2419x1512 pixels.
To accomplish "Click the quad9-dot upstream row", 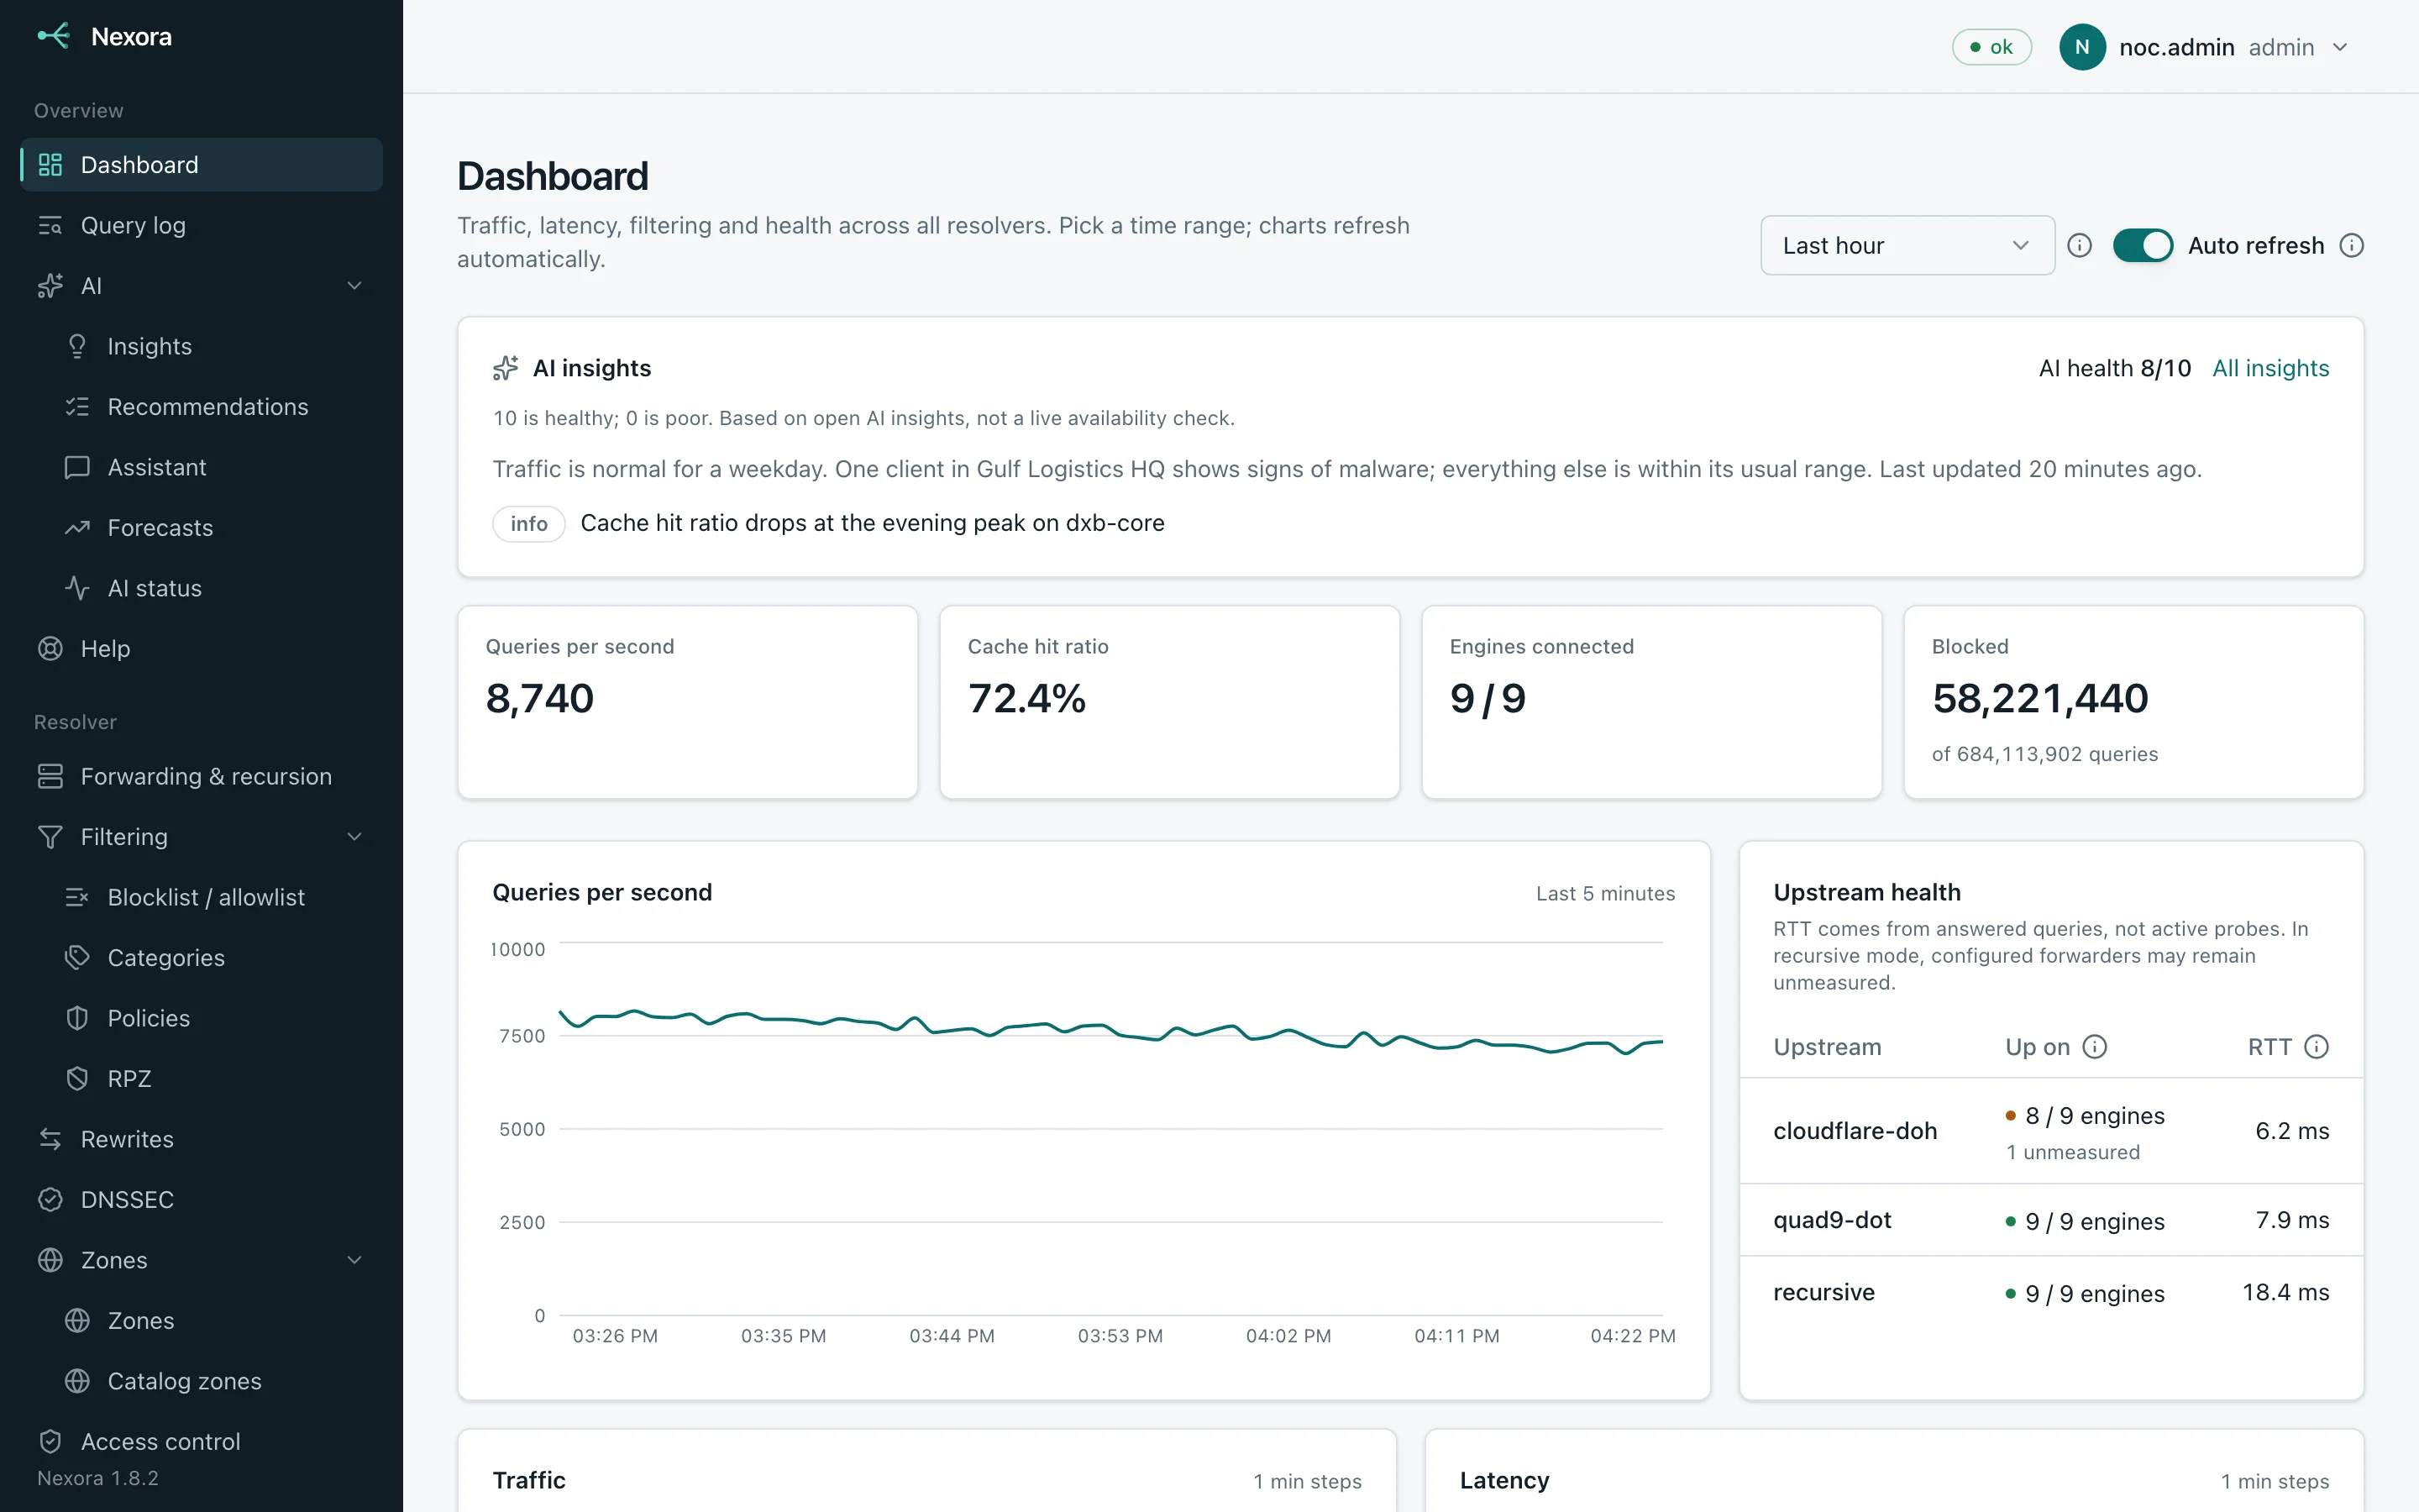I will (2051, 1221).
